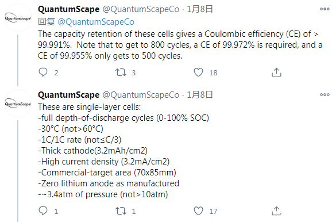
Task: Open QuantumScape profile name in second tweet
Action: coord(68,95)
